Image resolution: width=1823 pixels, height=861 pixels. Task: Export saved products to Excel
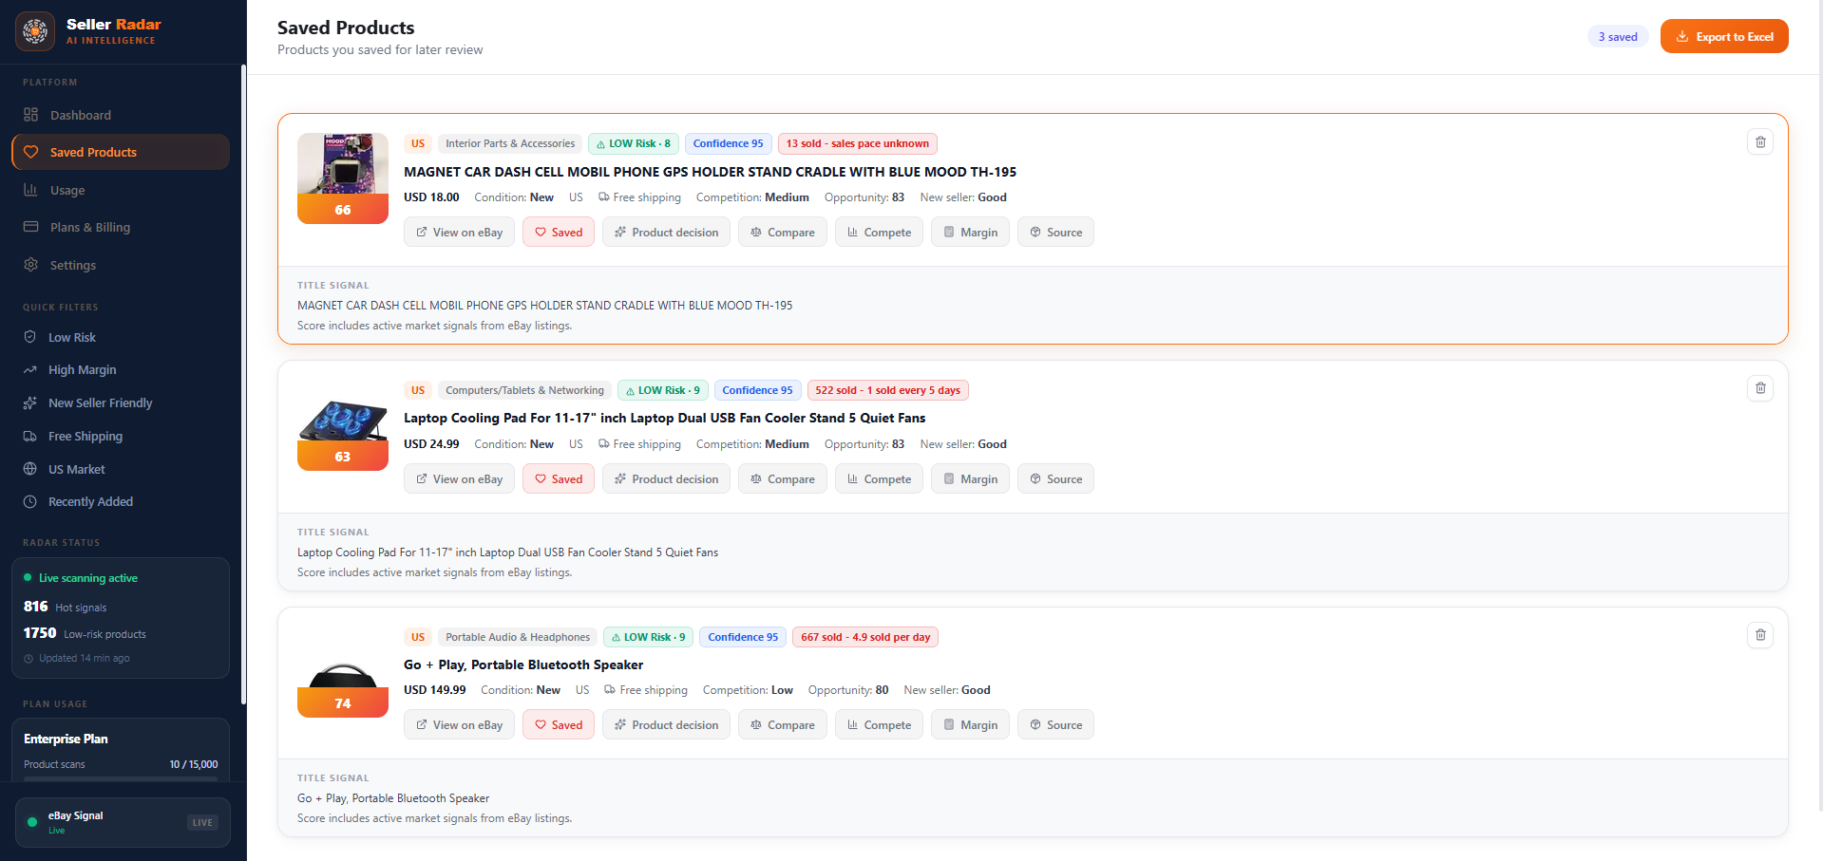pyautogui.click(x=1724, y=36)
